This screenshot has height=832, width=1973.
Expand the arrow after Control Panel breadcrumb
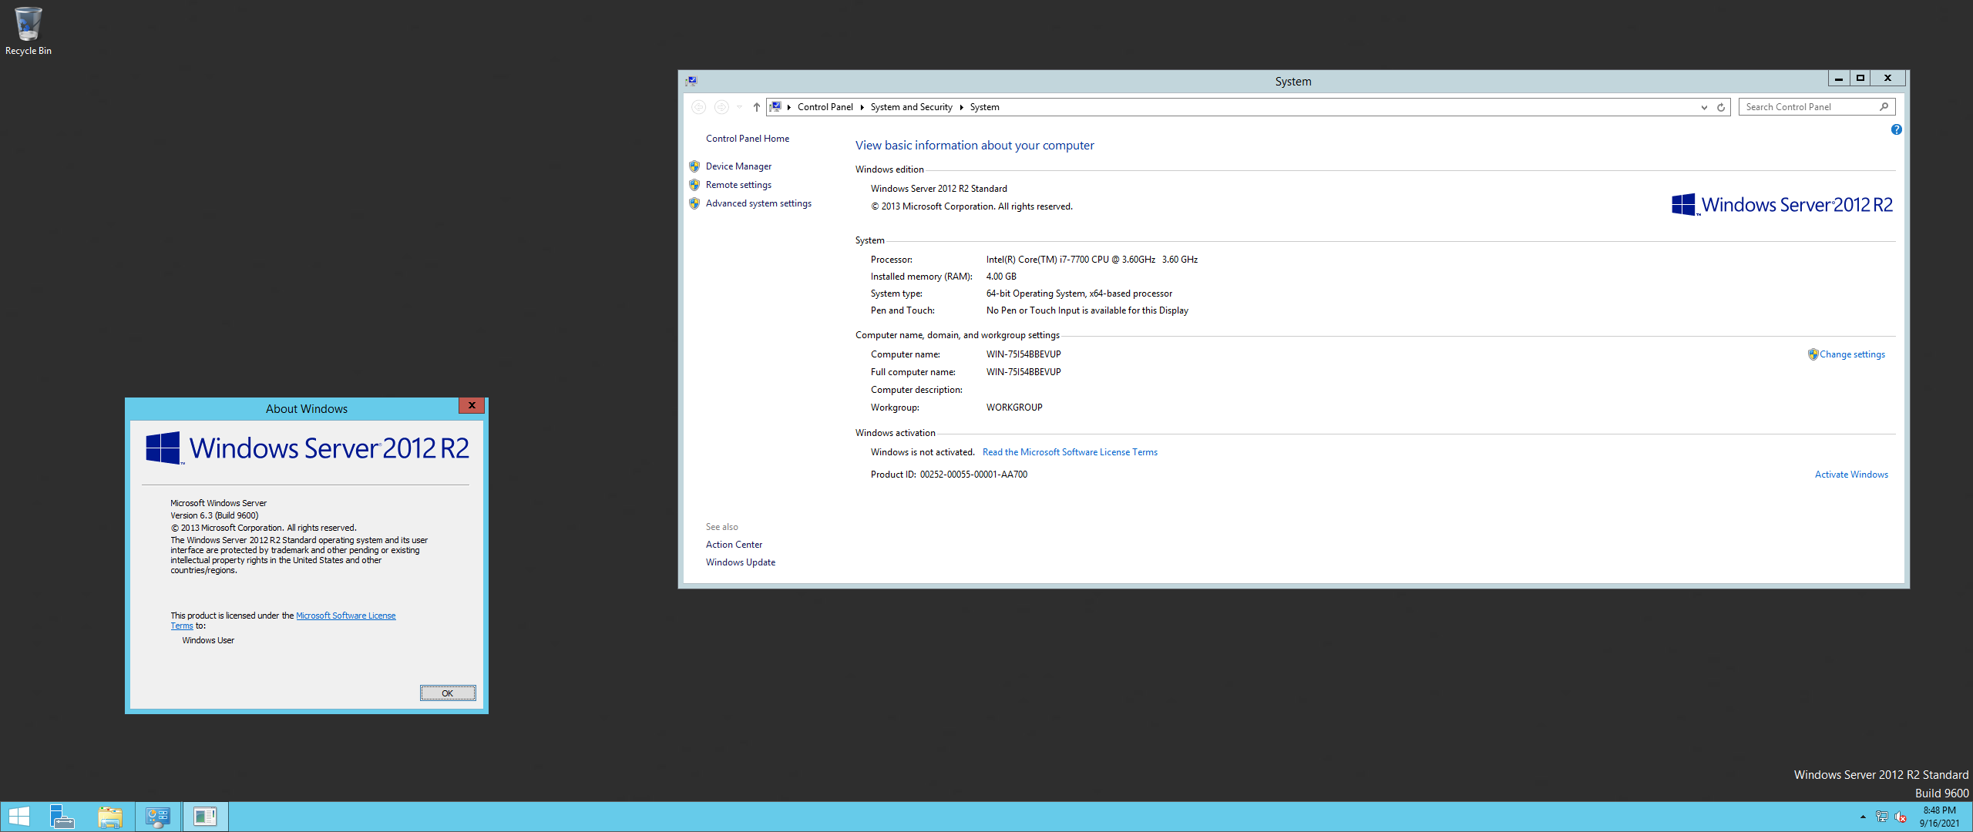click(x=862, y=107)
